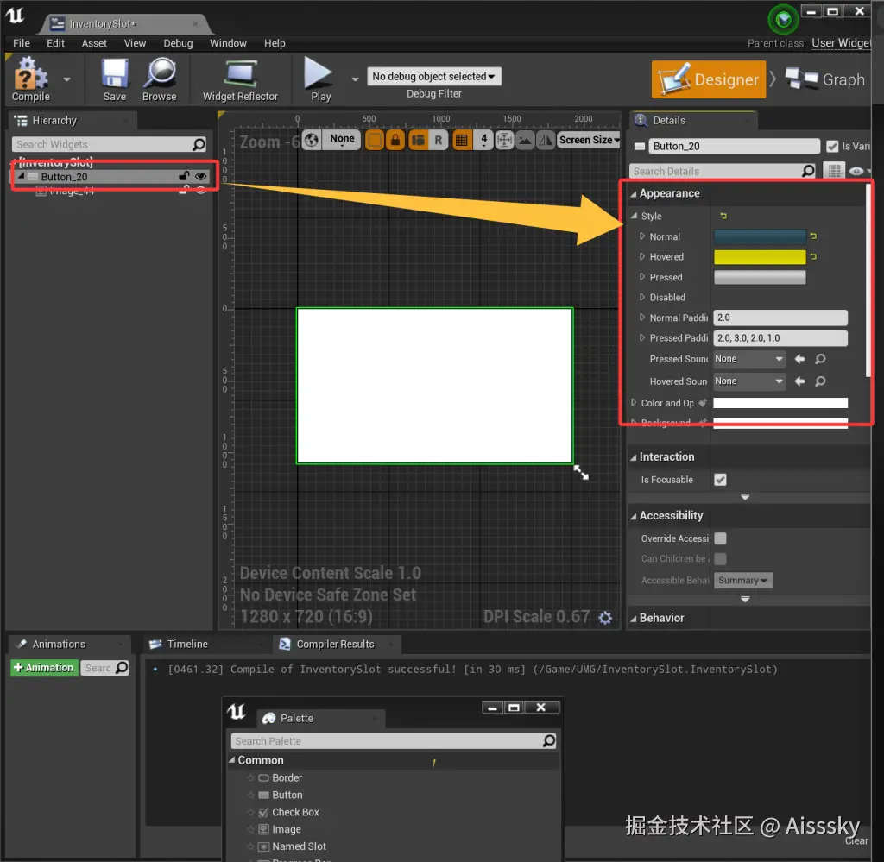The width and height of the screenshot is (884, 862).
Task: Switch to Graph mode
Action: click(x=825, y=79)
